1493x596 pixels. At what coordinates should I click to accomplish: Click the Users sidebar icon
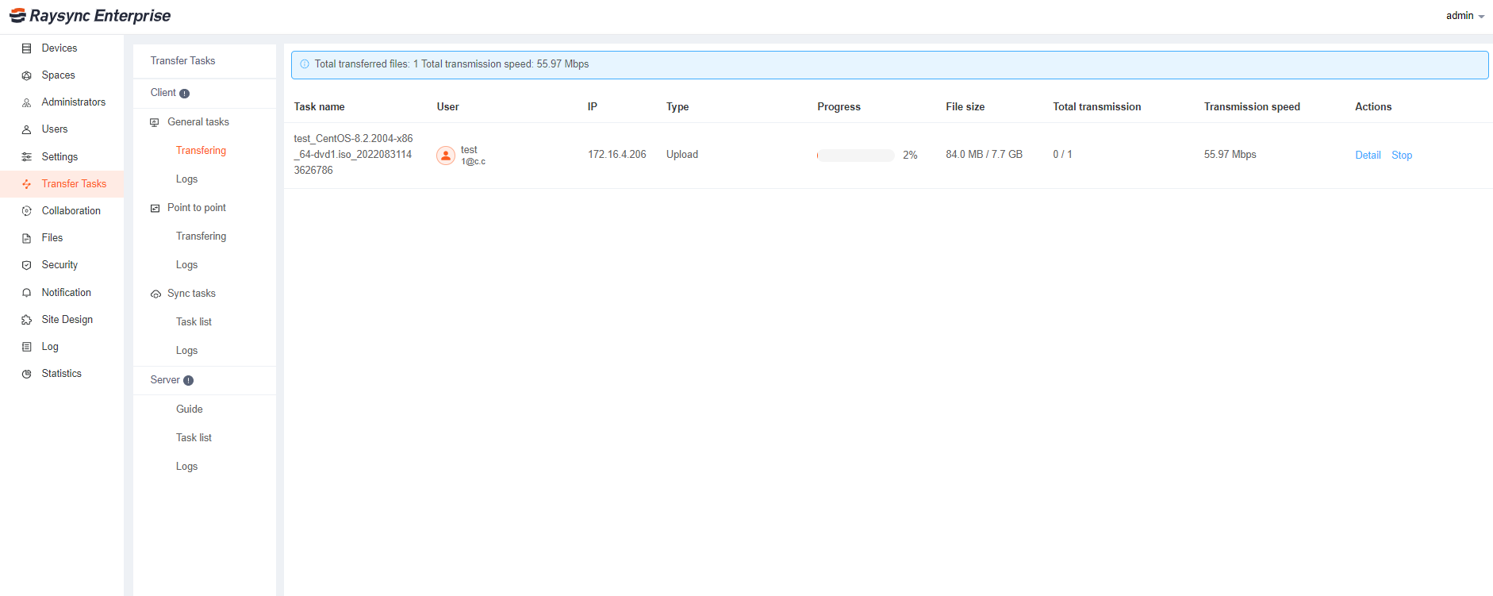26,129
